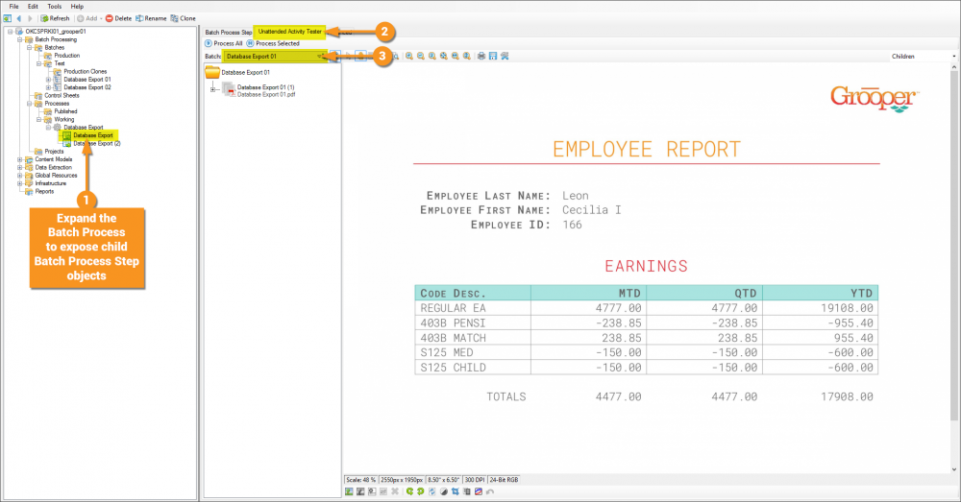This screenshot has width=961, height=502.
Task: Click the green rotate right icon
Action: pyautogui.click(x=421, y=491)
